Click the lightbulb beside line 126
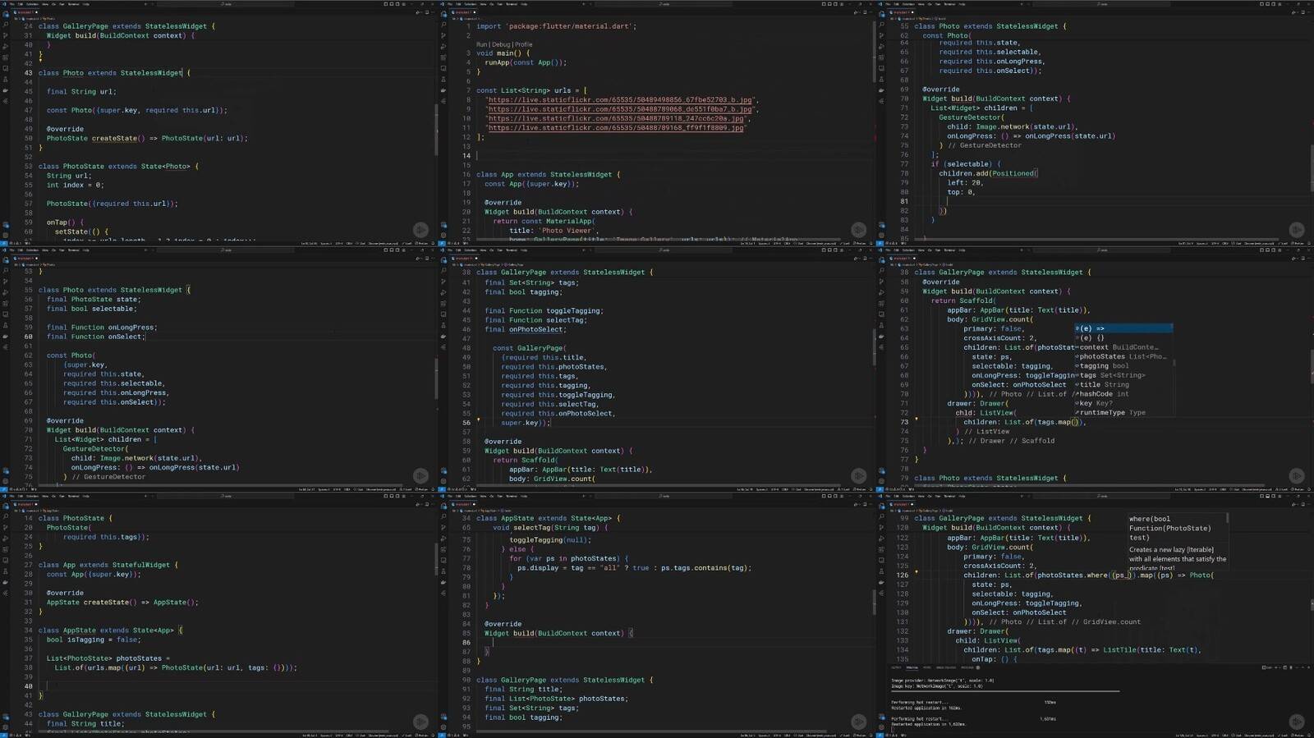 click(x=917, y=571)
